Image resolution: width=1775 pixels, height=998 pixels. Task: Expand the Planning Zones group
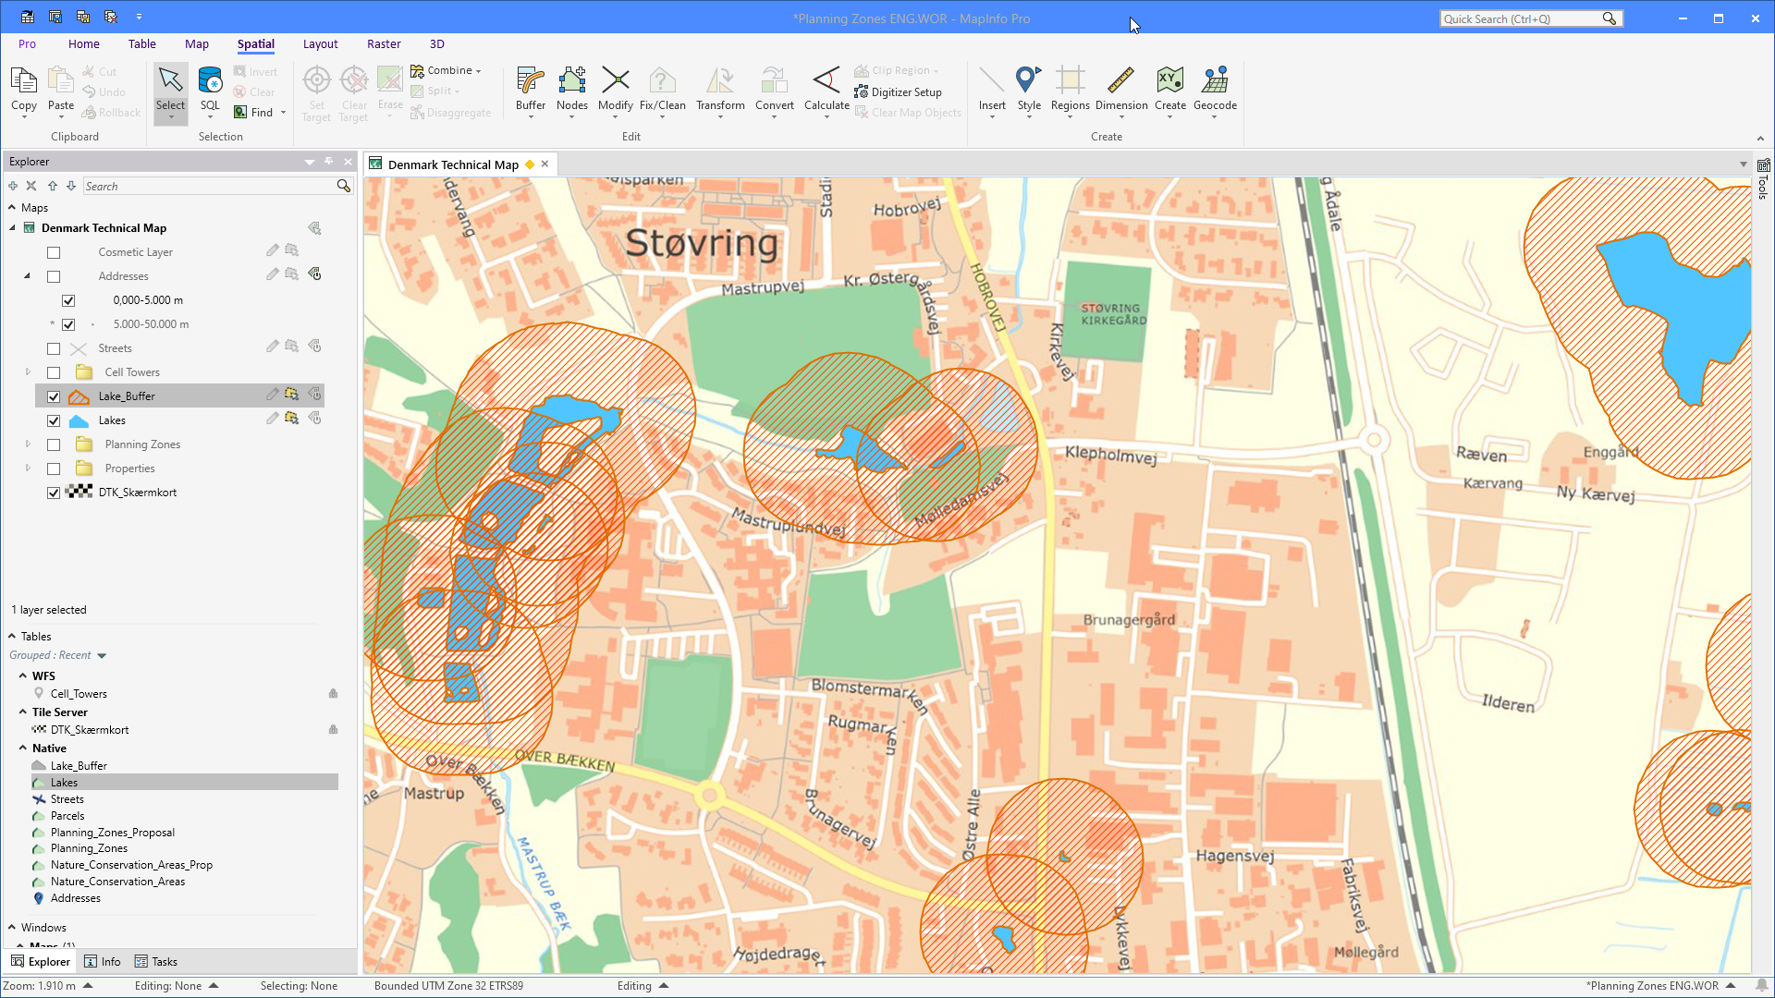pyautogui.click(x=28, y=444)
